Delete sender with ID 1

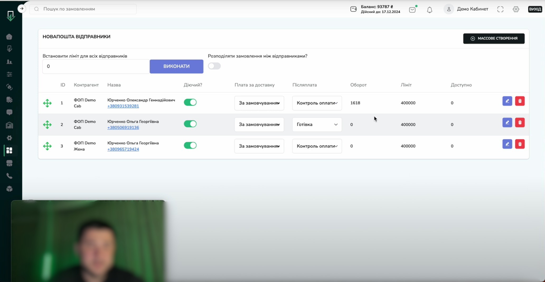click(520, 101)
